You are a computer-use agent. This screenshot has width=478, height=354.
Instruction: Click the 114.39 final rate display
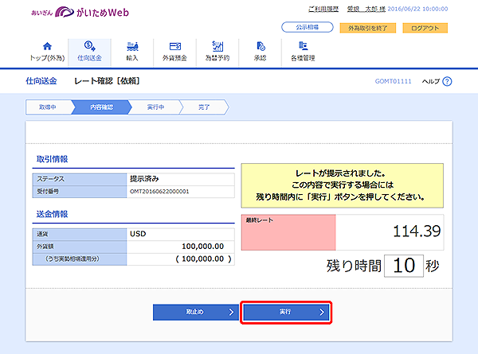click(x=417, y=231)
